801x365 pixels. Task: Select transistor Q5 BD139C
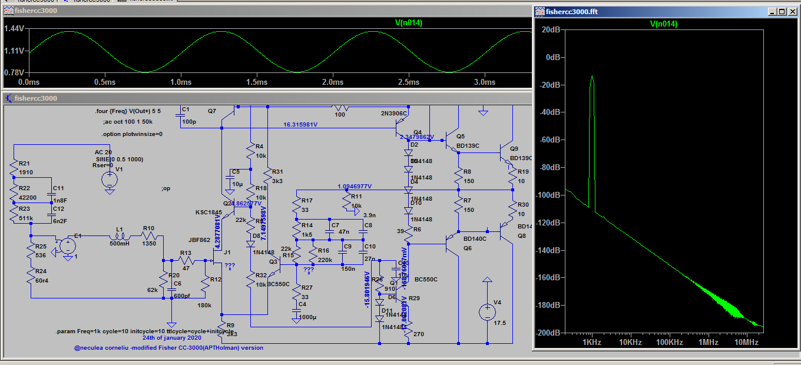point(451,140)
